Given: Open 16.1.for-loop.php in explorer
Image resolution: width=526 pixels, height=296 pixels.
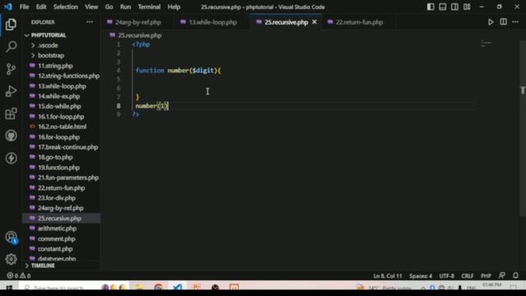Looking at the screenshot, I should 61,117.
